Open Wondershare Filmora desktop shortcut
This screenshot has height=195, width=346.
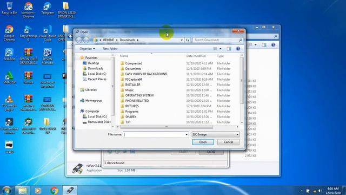9,126
